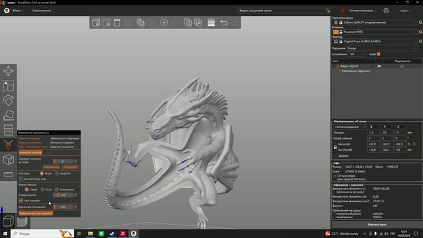Click the Enforce button under highlight overhang
Screen dimensions: 423x238
coord(52,167)
